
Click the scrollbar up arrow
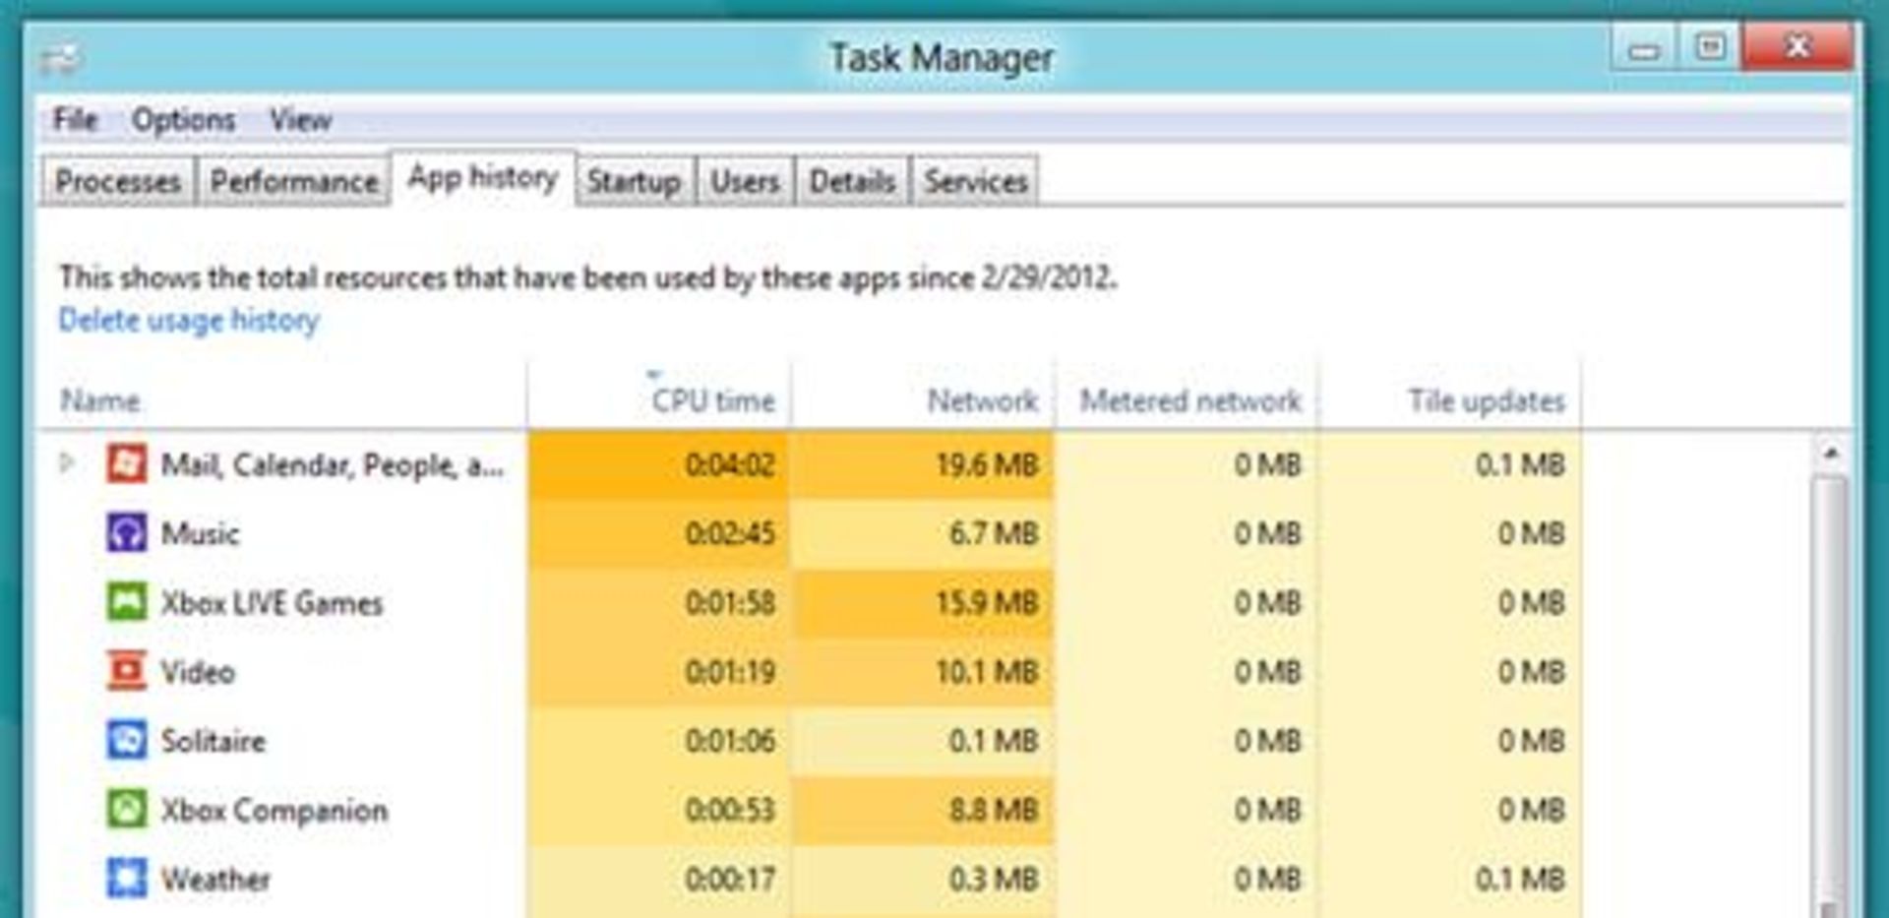[x=1831, y=454]
